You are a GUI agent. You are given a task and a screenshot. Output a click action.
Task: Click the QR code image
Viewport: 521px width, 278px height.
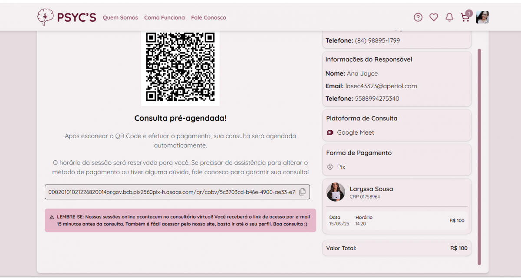(x=180, y=67)
